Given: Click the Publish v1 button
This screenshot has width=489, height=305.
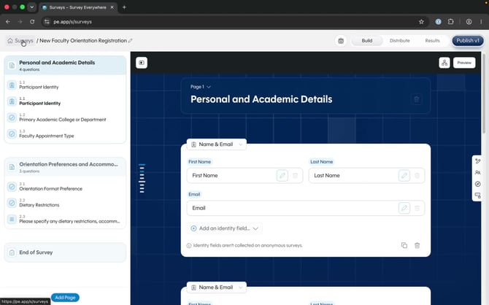Looking at the screenshot, I should 468,41.
